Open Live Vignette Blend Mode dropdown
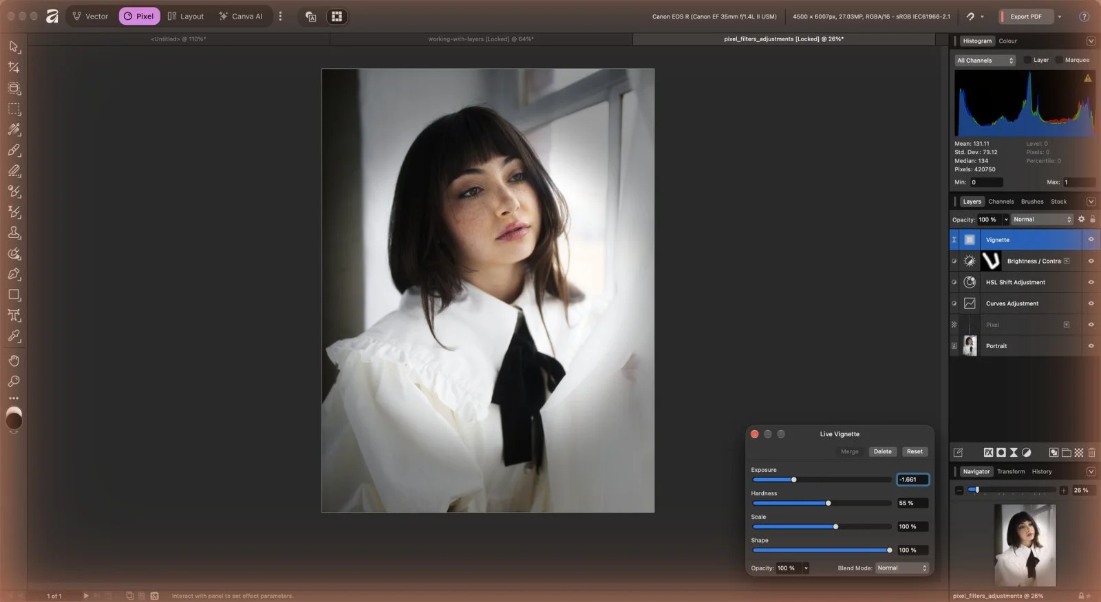This screenshot has width=1101, height=602. point(902,568)
